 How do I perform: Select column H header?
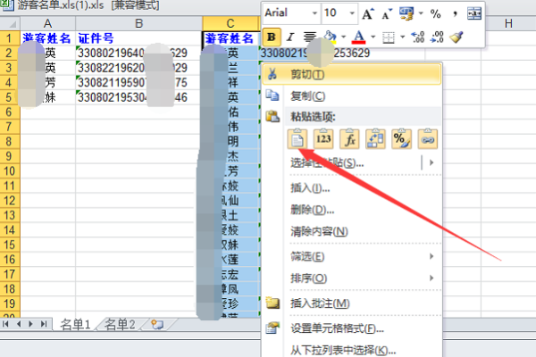(508, 23)
